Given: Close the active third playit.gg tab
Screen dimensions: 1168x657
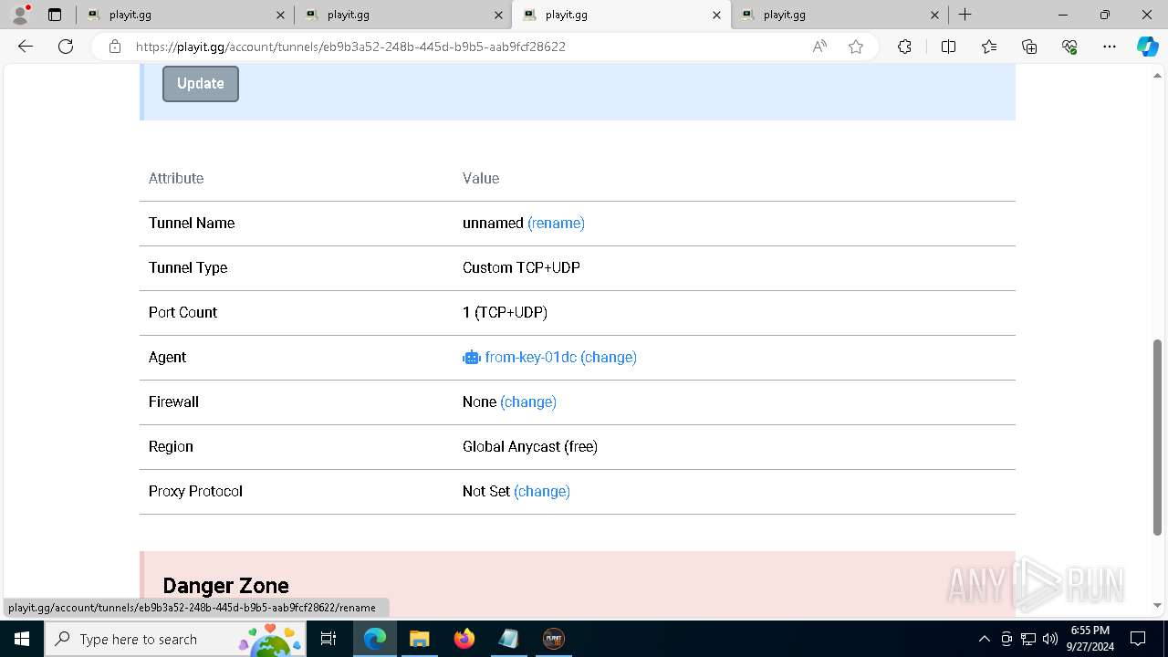Looking at the screenshot, I should click(716, 15).
